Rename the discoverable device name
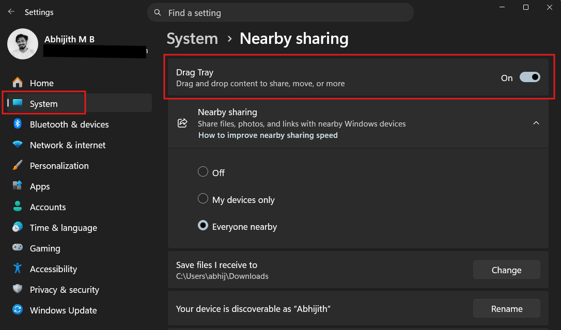Viewport: 561px width, 330px height. [x=506, y=308]
